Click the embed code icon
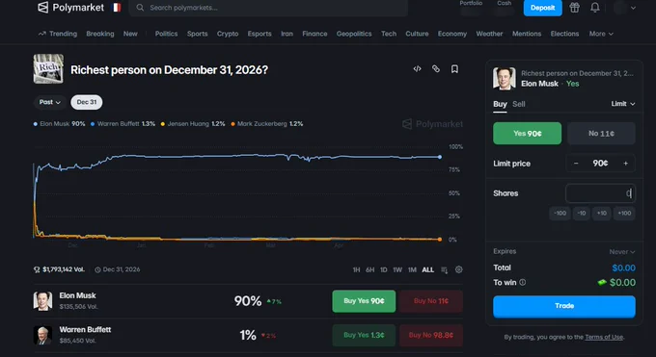 pyautogui.click(x=417, y=69)
